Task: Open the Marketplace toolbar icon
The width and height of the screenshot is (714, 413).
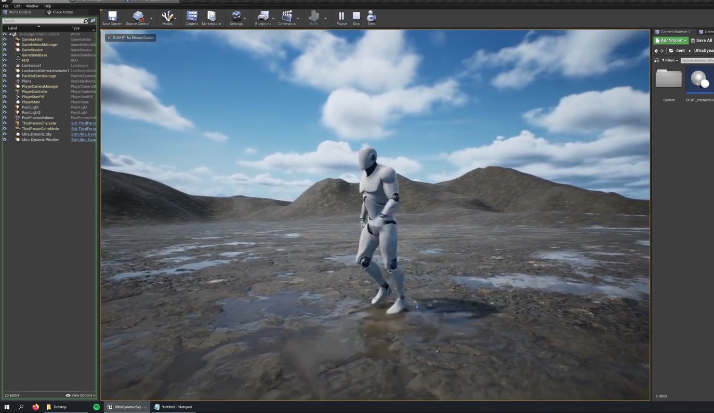Action: [x=211, y=18]
